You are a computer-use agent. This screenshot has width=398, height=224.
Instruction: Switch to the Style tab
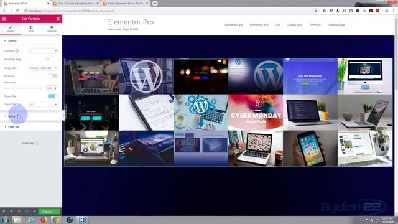point(31,29)
